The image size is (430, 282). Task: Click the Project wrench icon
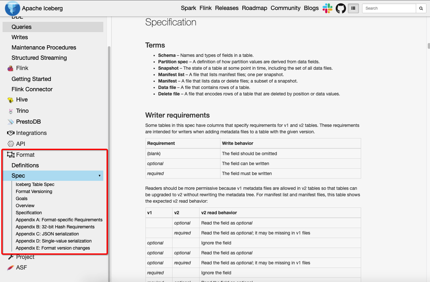[11, 257]
